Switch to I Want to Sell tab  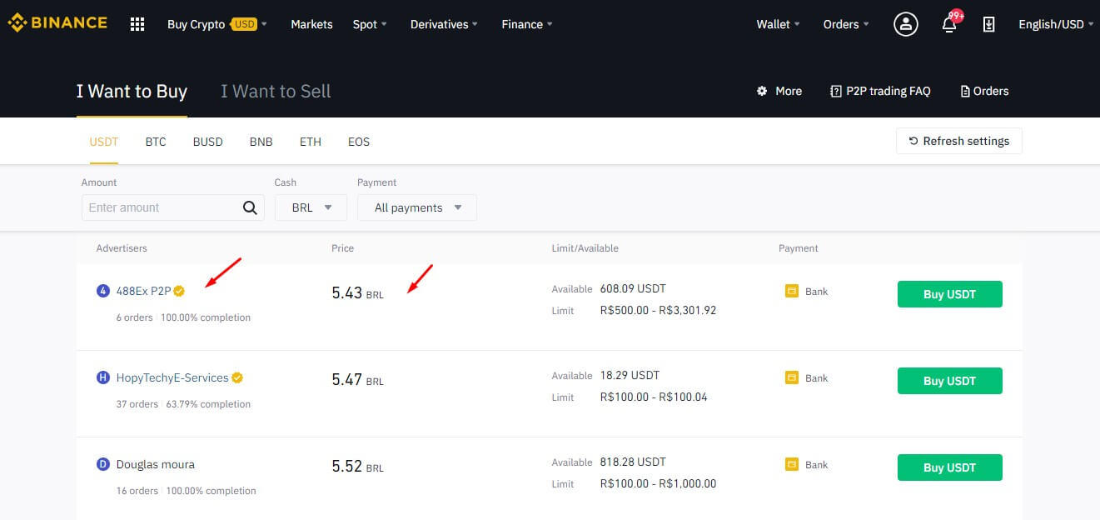pos(276,91)
